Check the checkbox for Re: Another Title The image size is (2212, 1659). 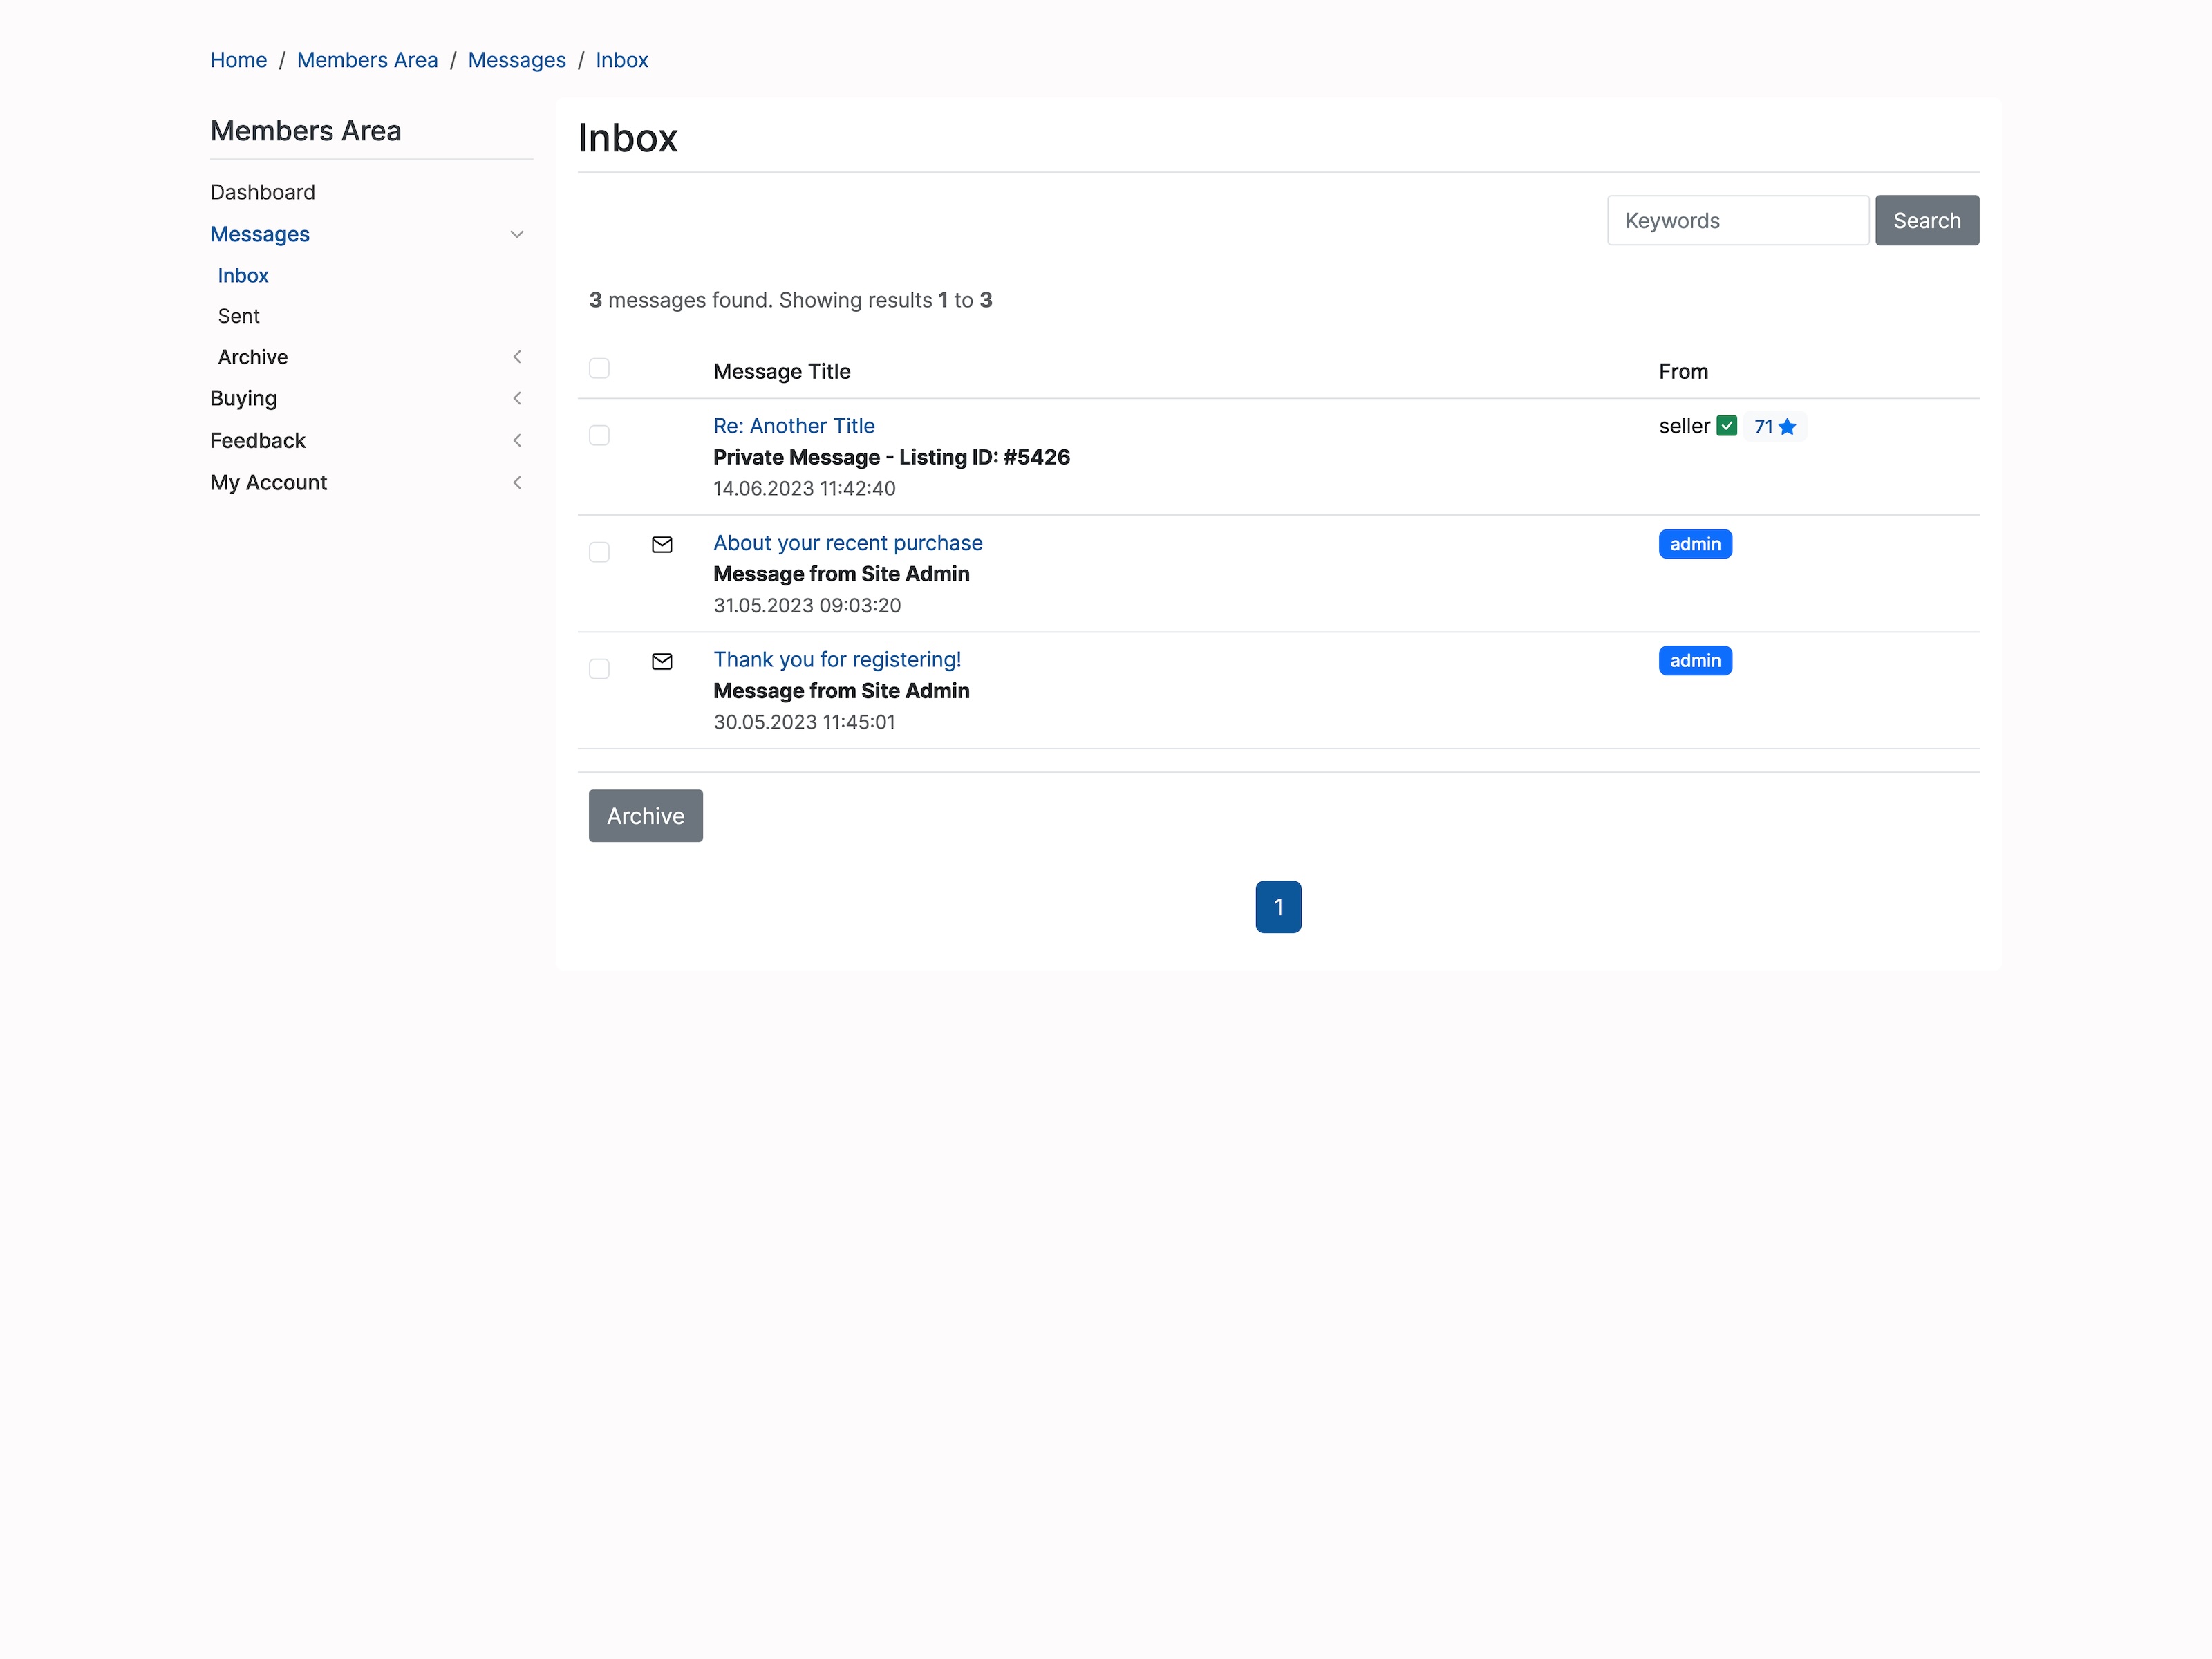tap(599, 435)
